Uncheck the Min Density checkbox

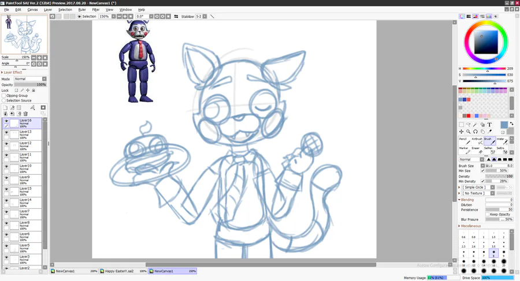[483, 181]
